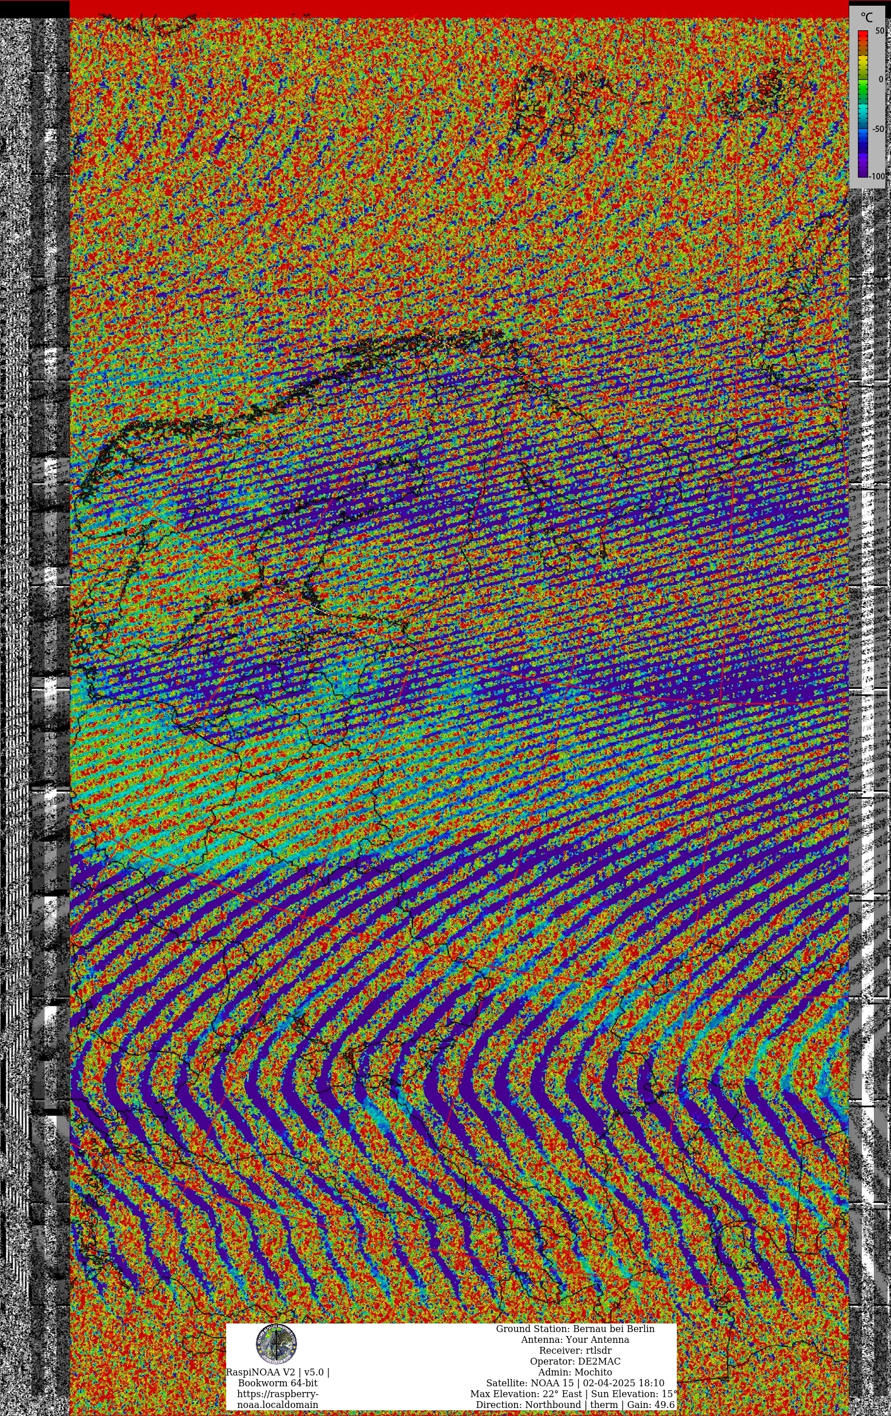Click the "Max Elevation: 22° East" line
Viewport: 891px width, 1416px height.
(573, 1394)
